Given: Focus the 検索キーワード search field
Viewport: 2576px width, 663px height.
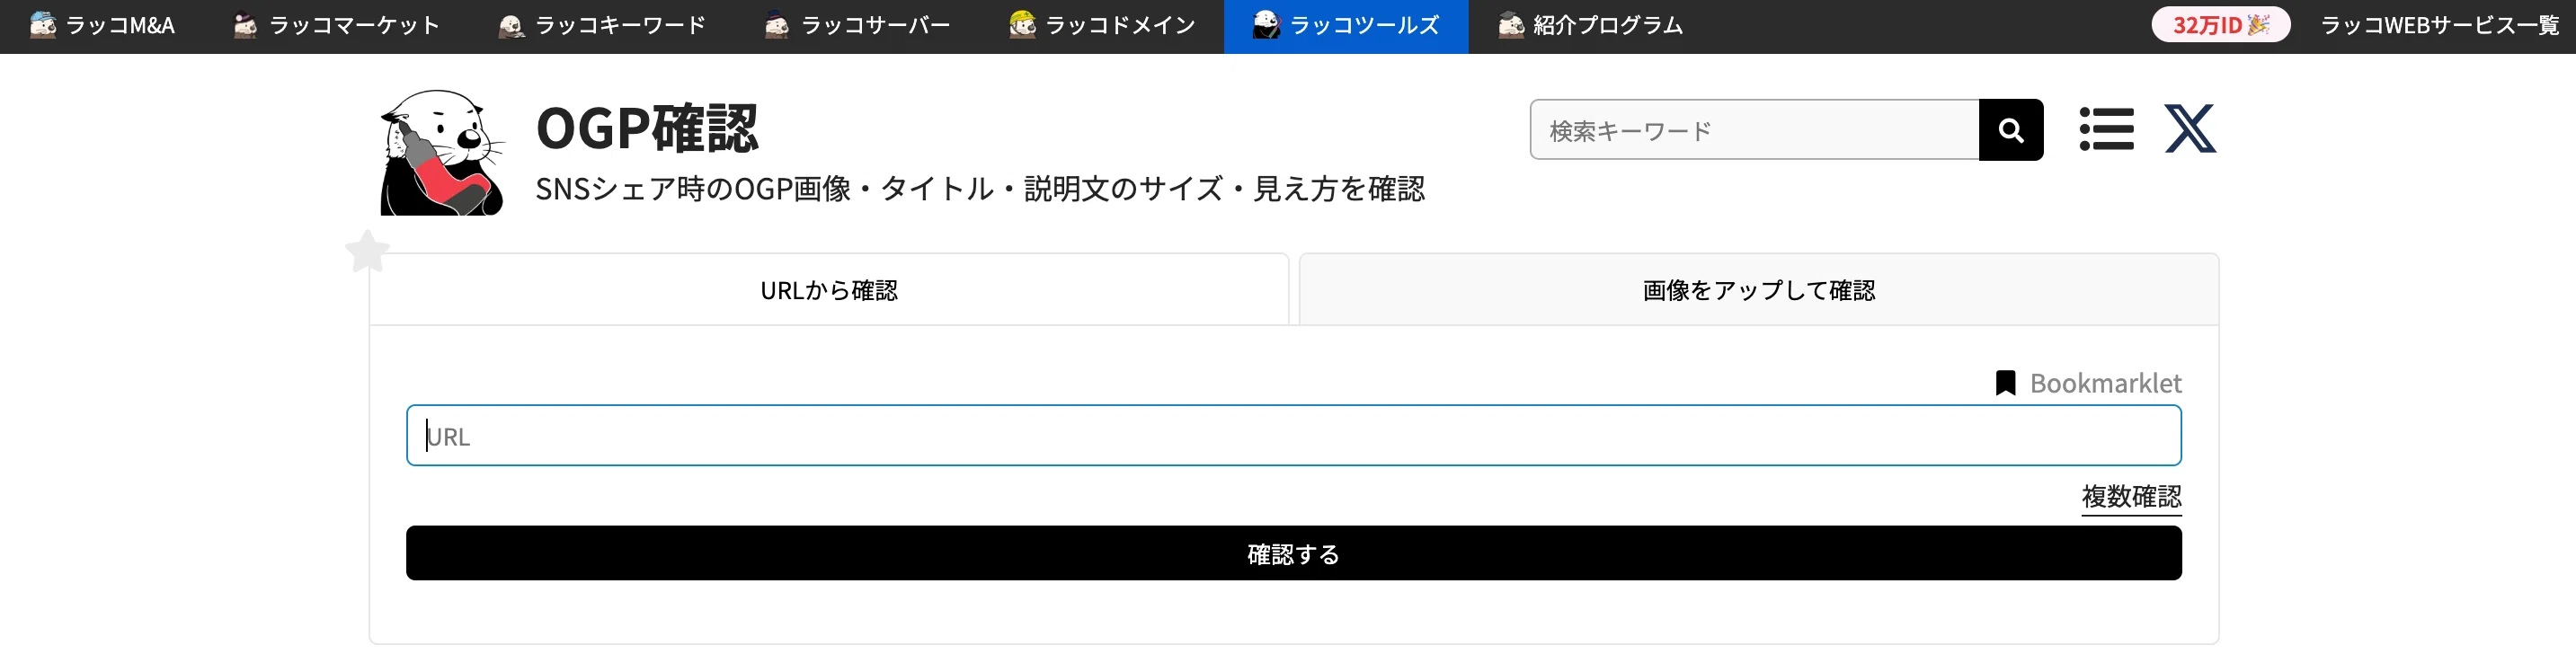Looking at the screenshot, I should pyautogui.click(x=1755, y=129).
